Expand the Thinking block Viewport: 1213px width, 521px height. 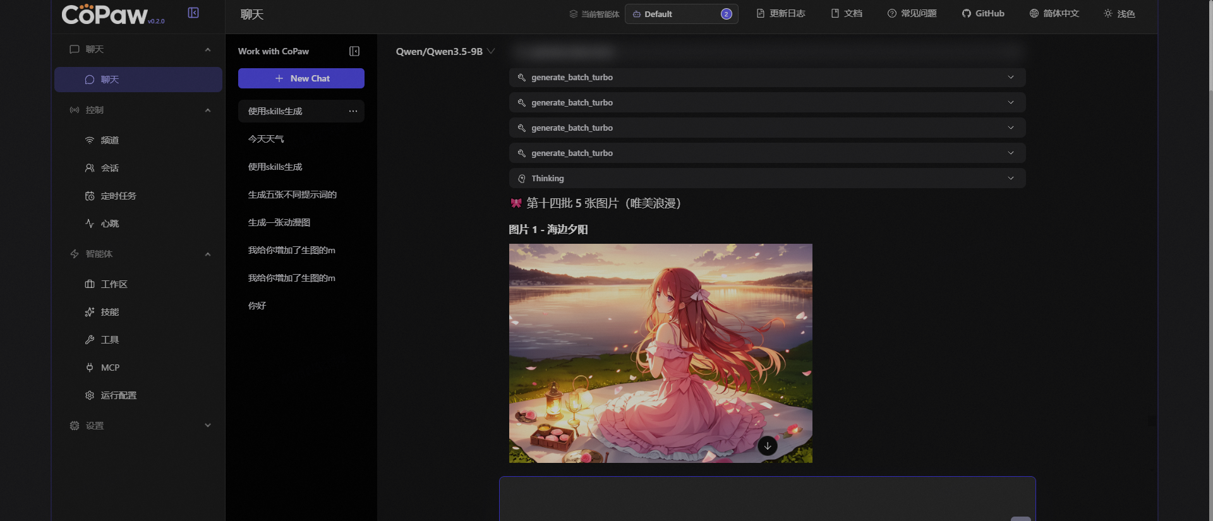pyautogui.click(x=767, y=178)
